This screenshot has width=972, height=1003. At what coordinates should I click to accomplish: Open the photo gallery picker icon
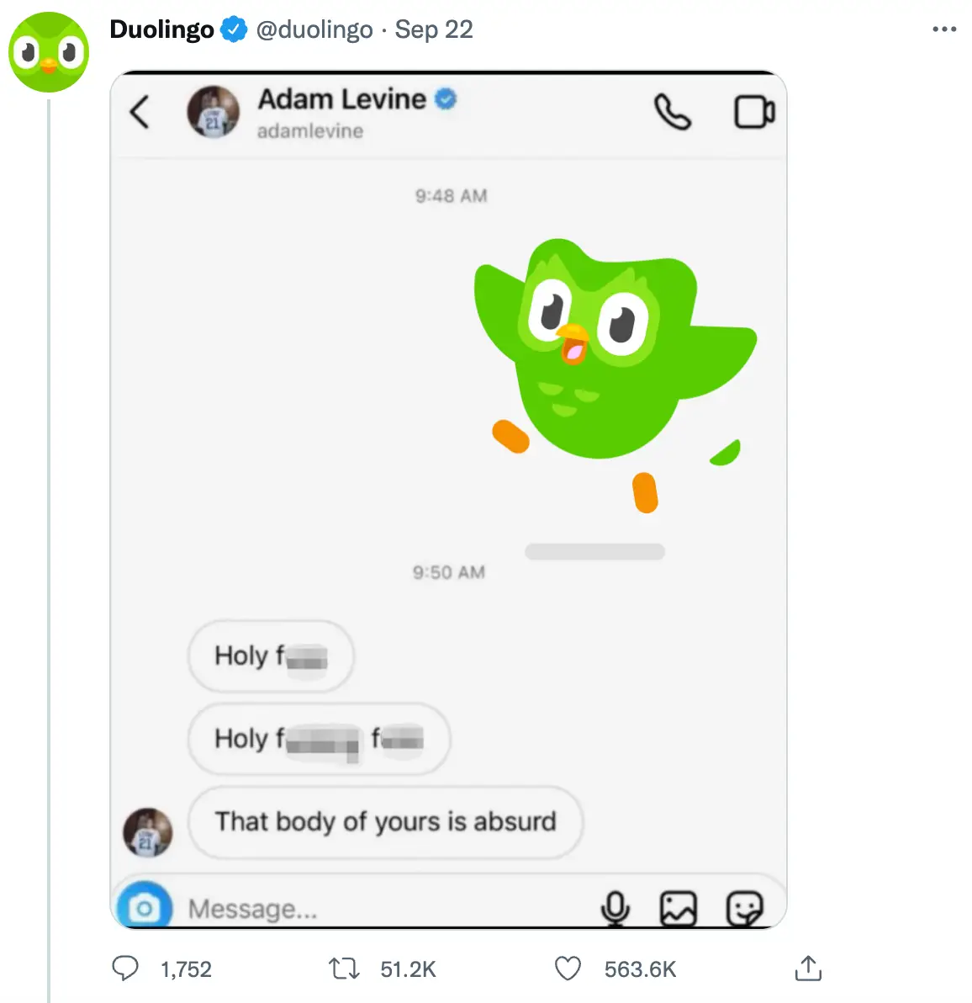(679, 908)
